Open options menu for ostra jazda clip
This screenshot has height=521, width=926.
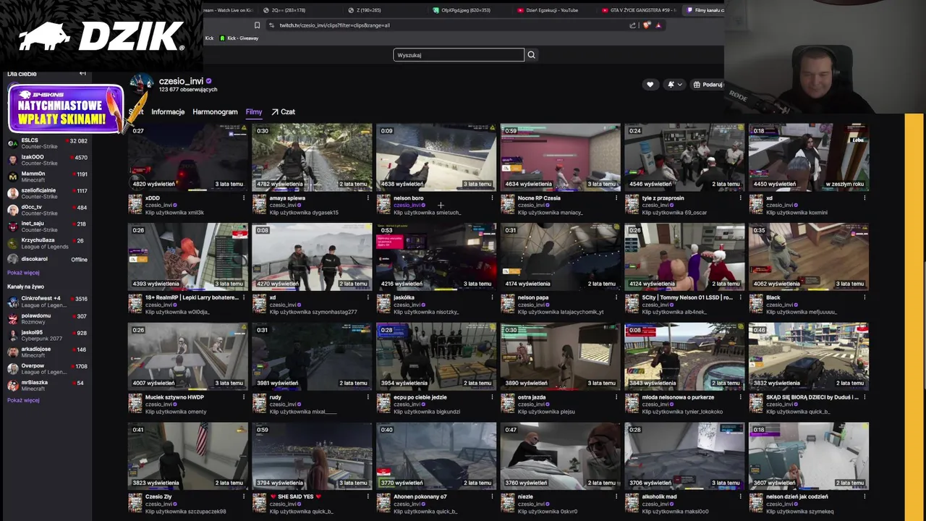point(616,397)
